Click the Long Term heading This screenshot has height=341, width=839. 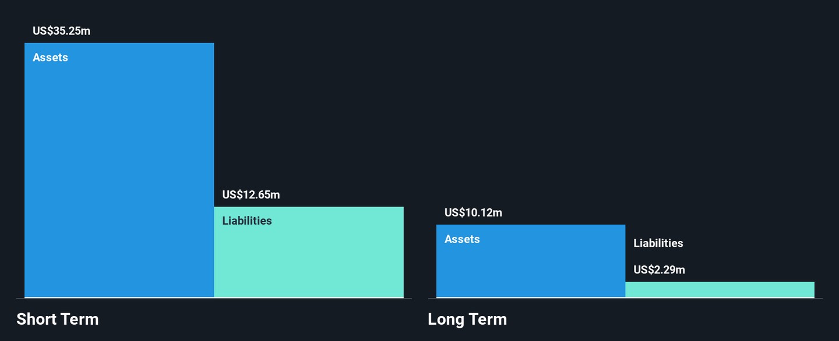[x=467, y=319]
